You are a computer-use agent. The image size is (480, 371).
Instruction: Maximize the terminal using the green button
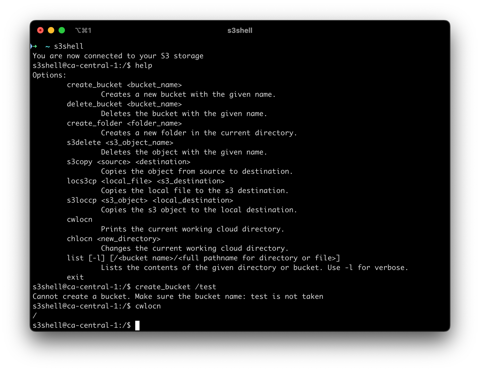tap(62, 30)
